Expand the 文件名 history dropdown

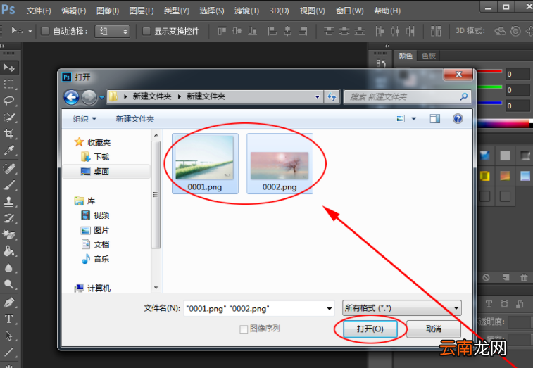[329, 308]
